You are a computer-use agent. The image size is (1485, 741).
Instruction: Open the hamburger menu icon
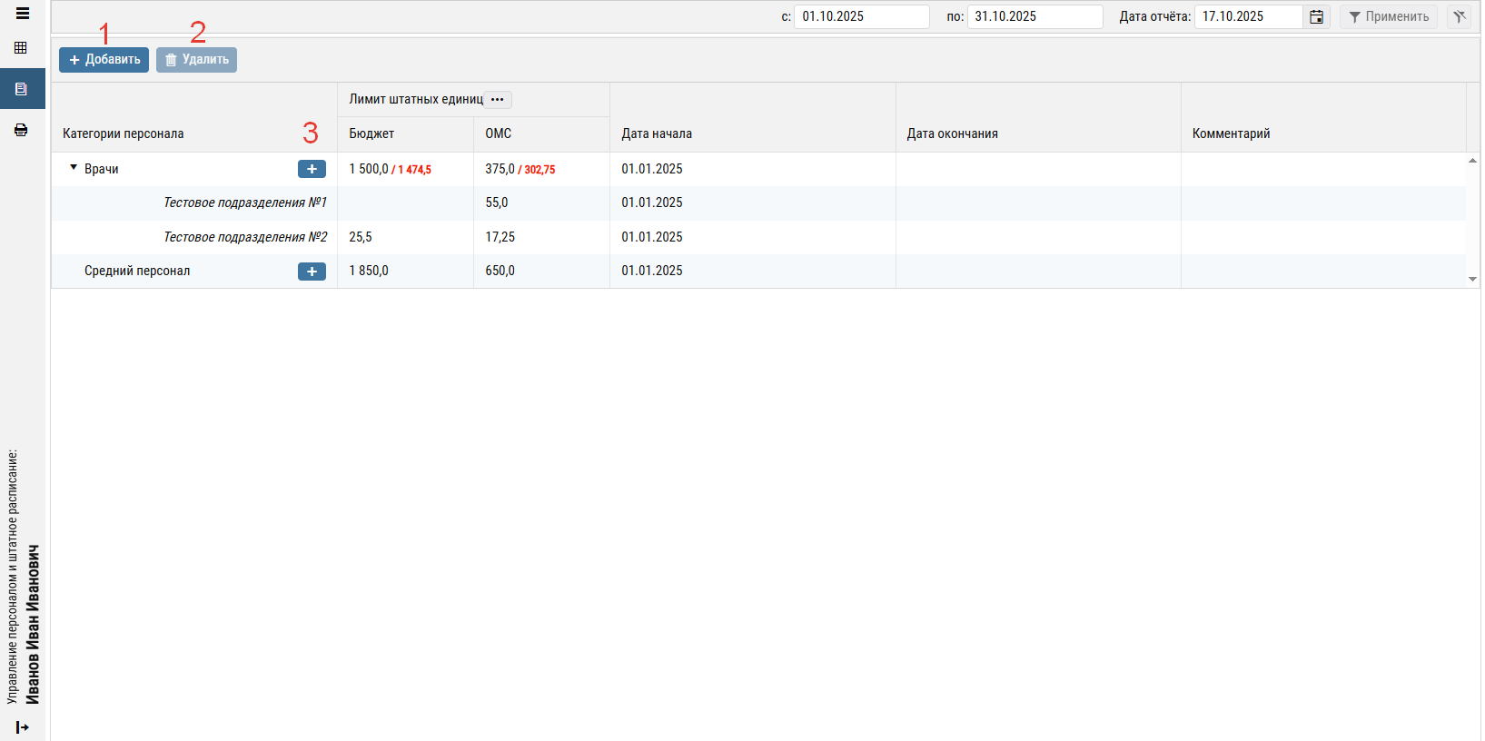23,14
